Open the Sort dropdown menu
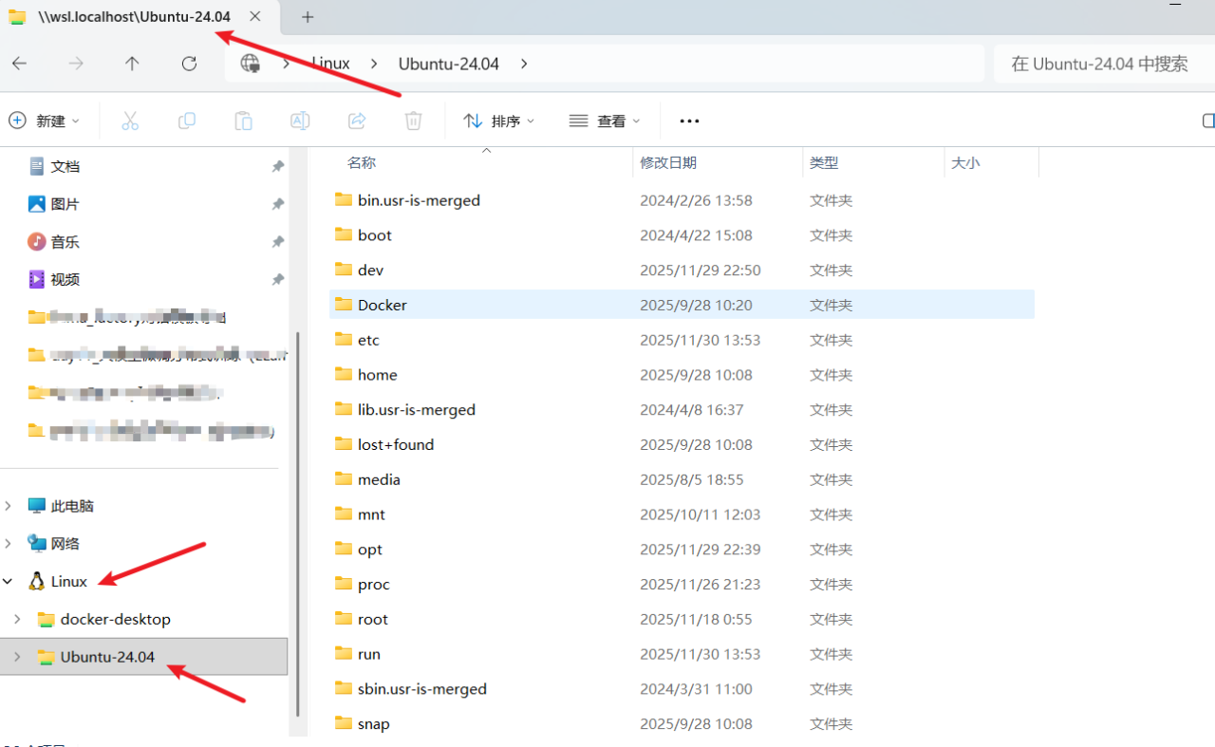1215x747 pixels. [498, 121]
